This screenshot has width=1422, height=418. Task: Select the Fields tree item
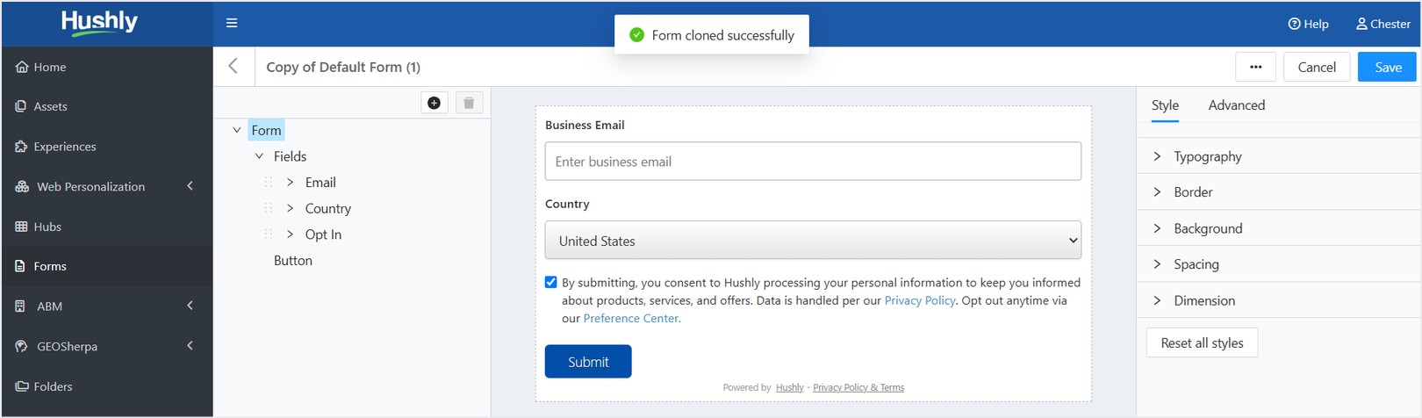coord(290,156)
